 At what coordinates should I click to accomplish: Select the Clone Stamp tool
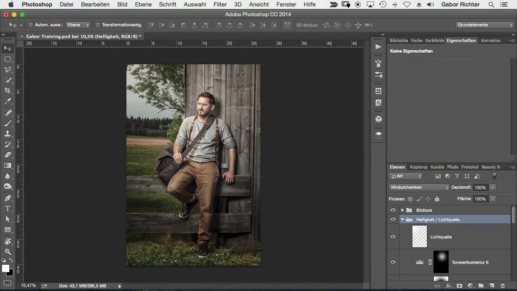[8, 134]
